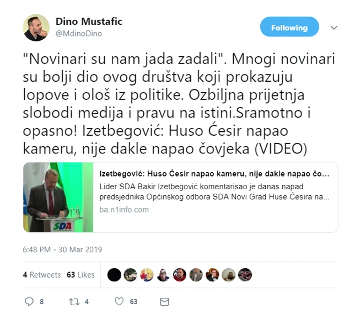Open Dino Mustafic profile picture
The height and width of the screenshot is (325, 350).
coord(36,28)
